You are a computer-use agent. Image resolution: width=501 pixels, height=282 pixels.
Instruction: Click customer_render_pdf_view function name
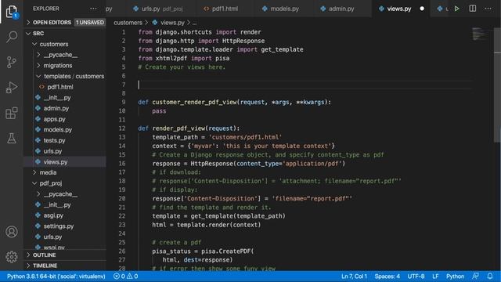tap(194, 103)
